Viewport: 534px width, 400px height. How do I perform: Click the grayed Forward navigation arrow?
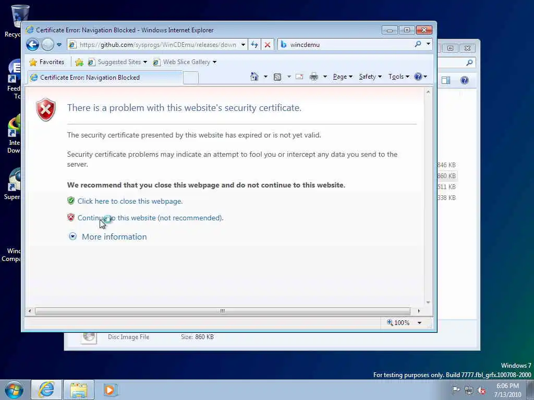tap(47, 45)
